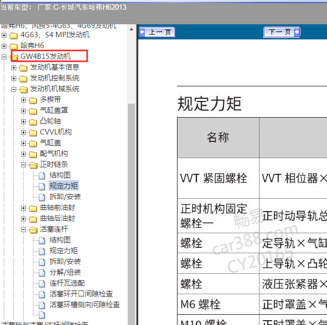Click the 曲轴前油封 folder icon
The height and width of the screenshot is (325, 327).
pos(33,208)
